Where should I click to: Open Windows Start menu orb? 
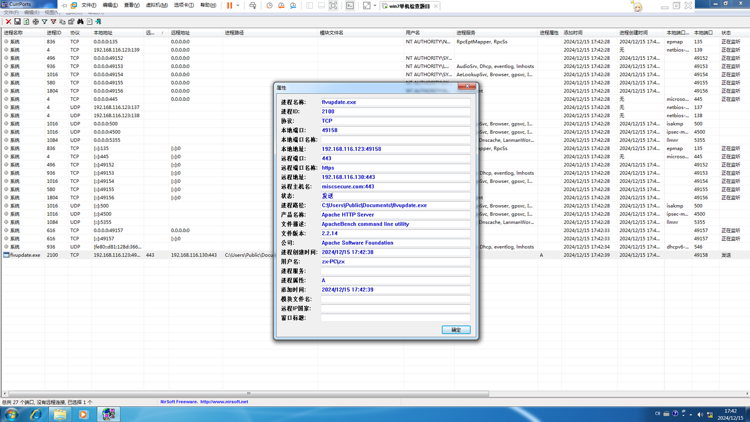[11, 414]
